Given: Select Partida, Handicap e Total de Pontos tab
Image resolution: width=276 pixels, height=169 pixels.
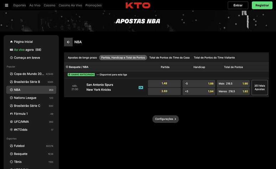Looking at the screenshot, I should tap(123, 57).
